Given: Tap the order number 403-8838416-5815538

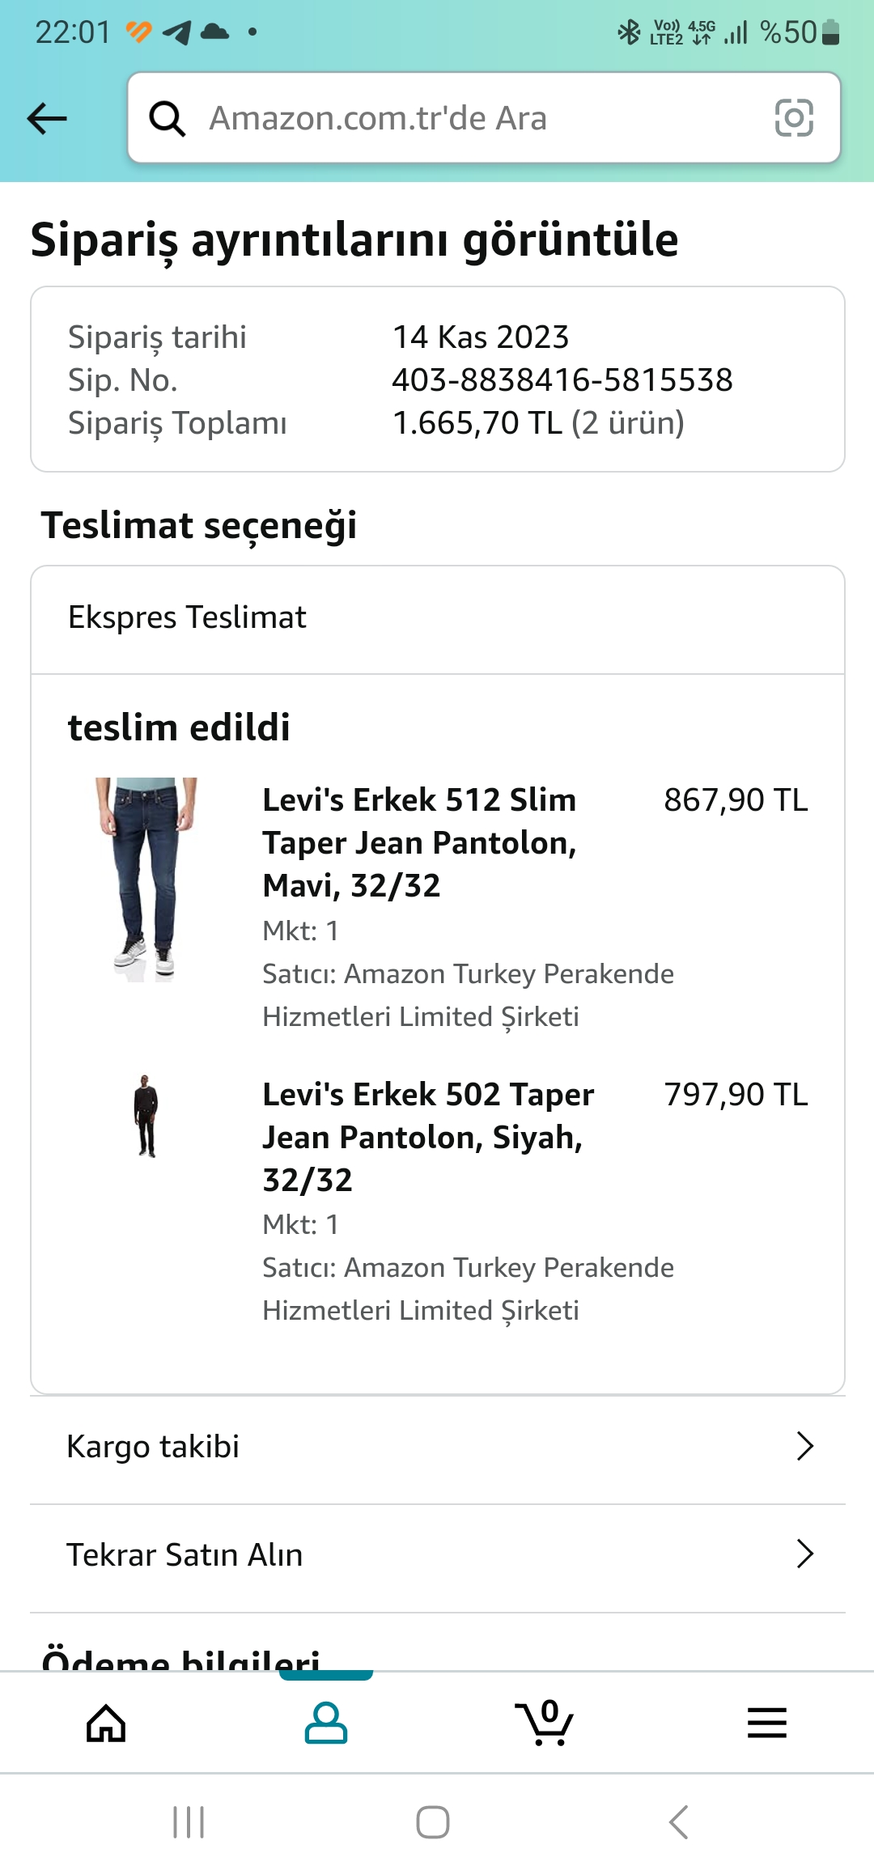Looking at the screenshot, I should pos(562,380).
